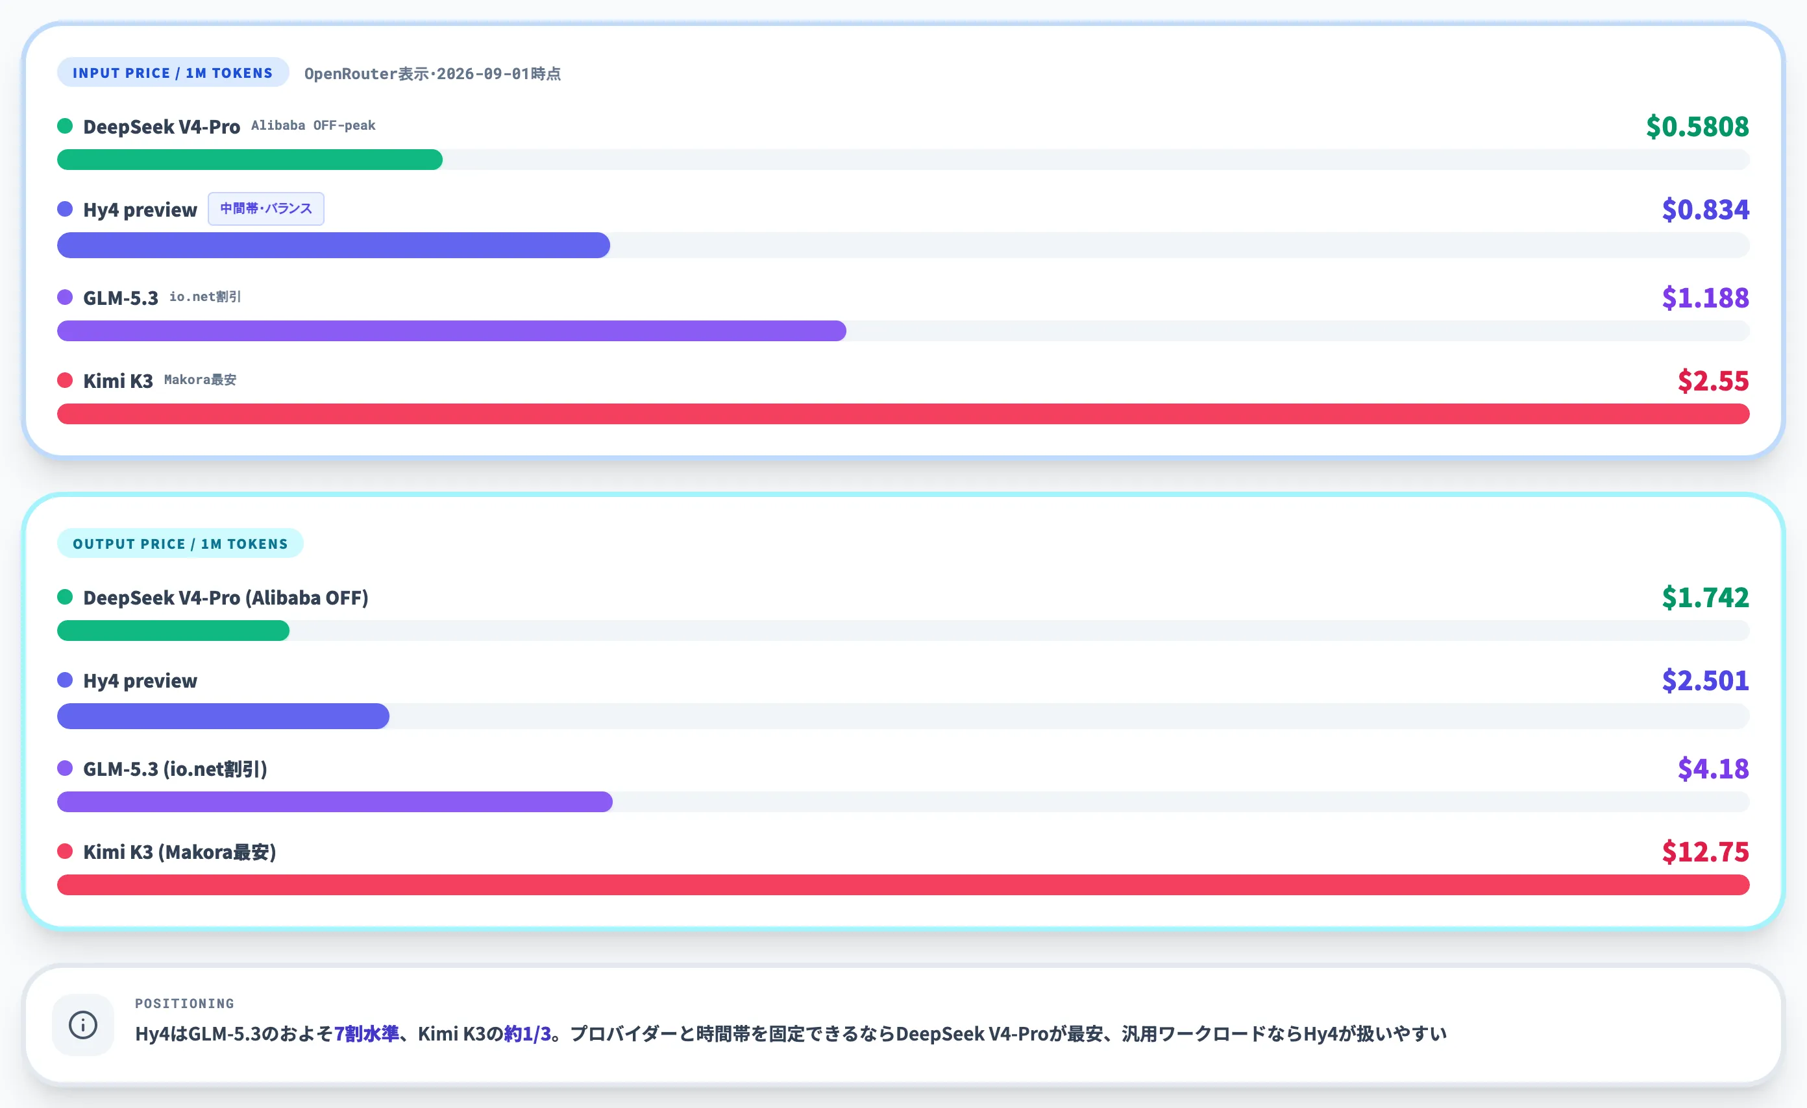Click the GLM-5.3 label in input card
This screenshot has height=1108, width=1807.
pyautogui.click(x=120, y=298)
